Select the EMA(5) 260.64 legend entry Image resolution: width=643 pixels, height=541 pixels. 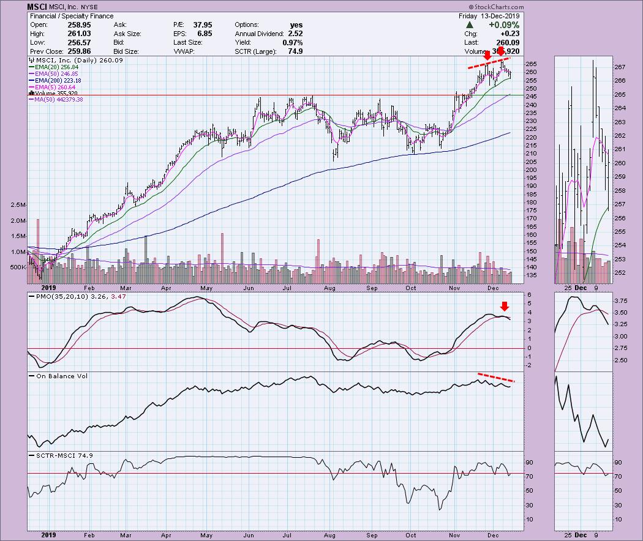pyautogui.click(x=56, y=88)
